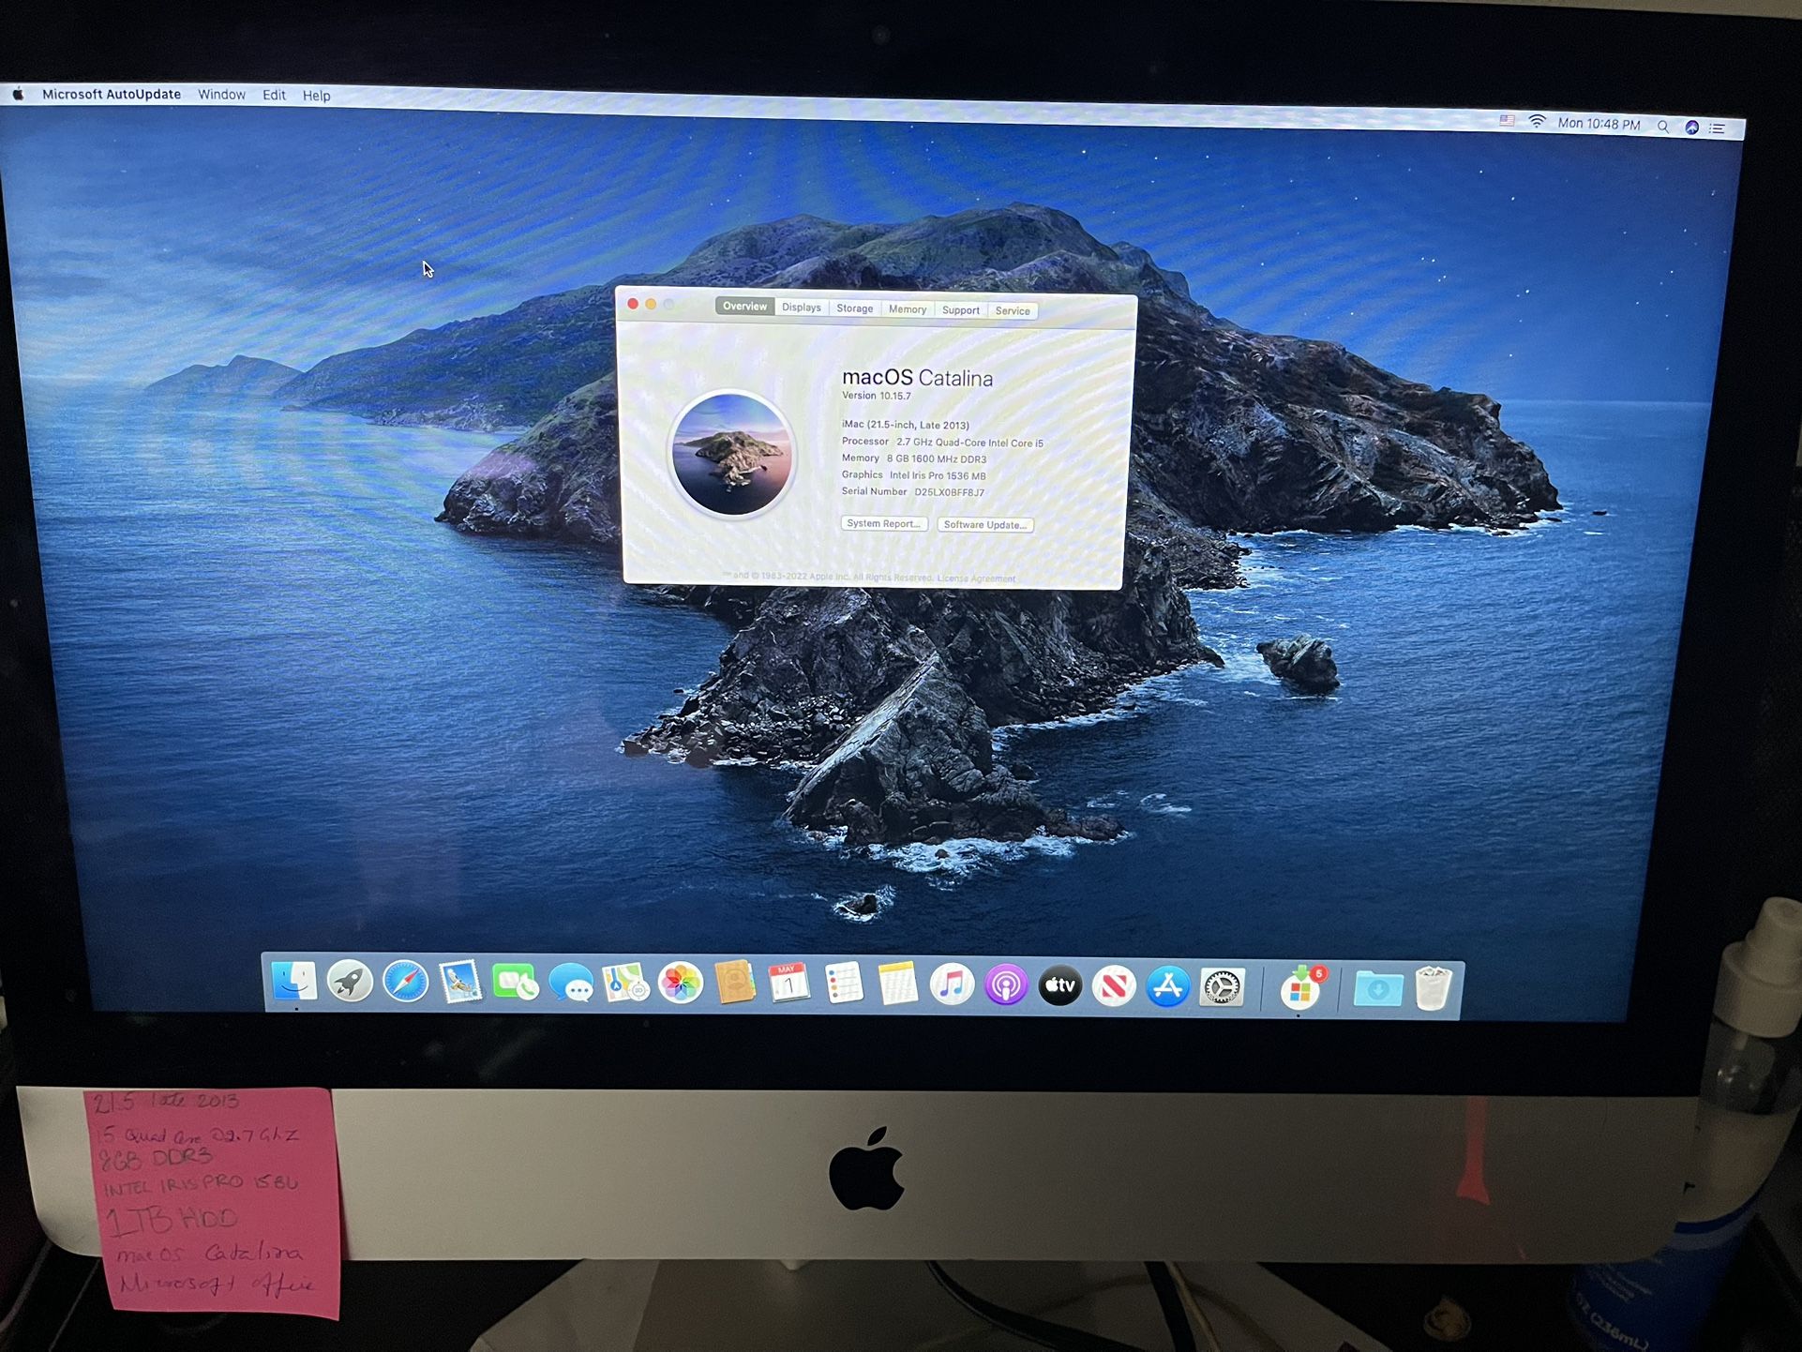Launch App Store from the Dock

pyautogui.click(x=1168, y=987)
